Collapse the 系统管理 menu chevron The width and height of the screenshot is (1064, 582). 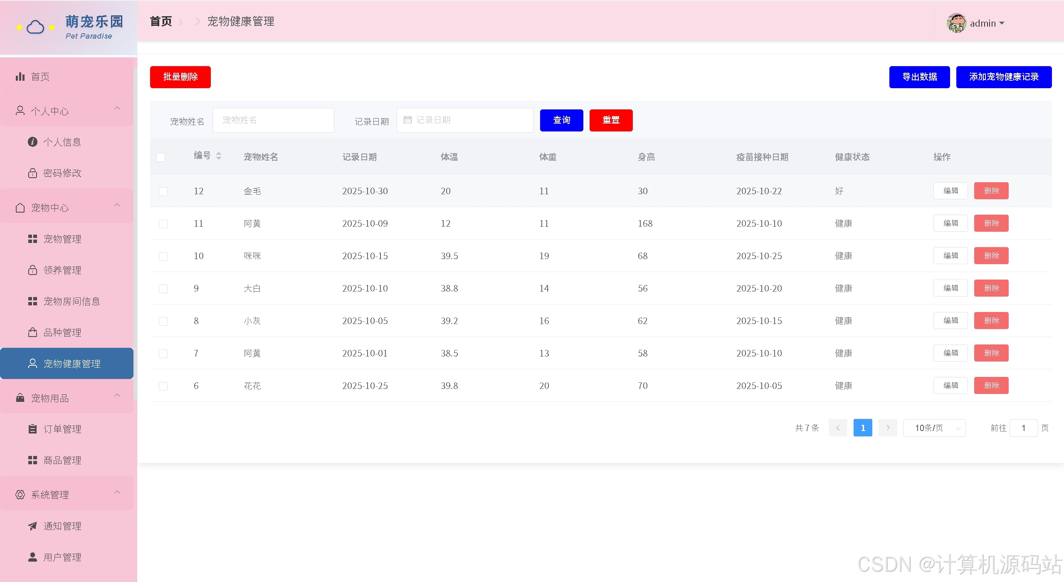pyautogui.click(x=117, y=492)
